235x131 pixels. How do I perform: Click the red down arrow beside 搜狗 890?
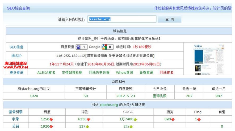[173, 120]
